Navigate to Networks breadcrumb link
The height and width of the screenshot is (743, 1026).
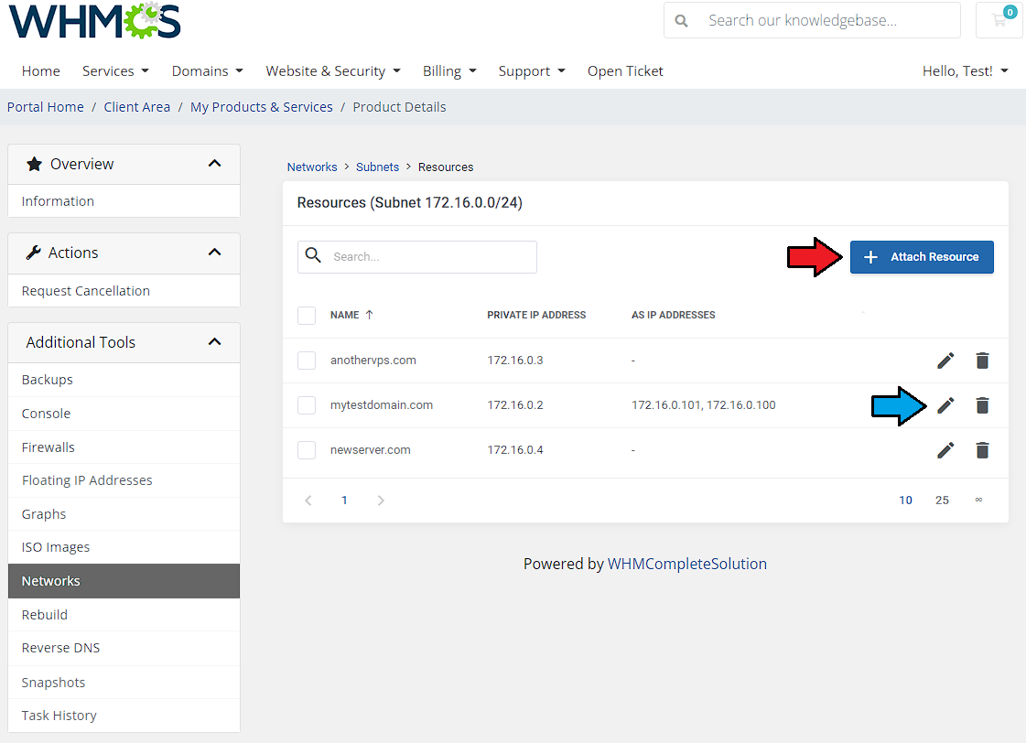click(312, 167)
